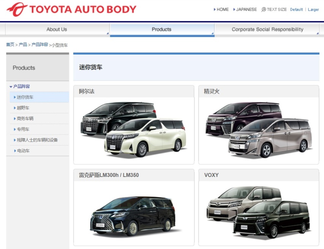Open the 精灵火 vehicle image
The image size is (324, 249).
259,130
